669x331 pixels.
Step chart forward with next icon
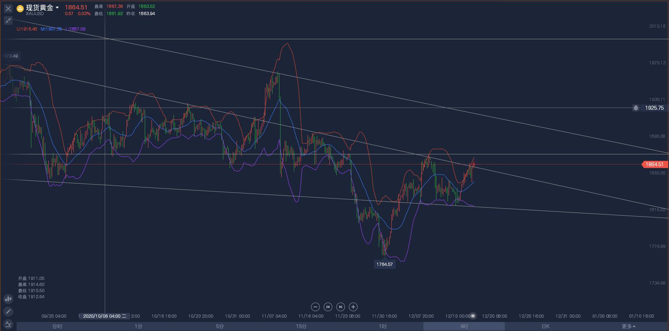[x=341, y=307]
